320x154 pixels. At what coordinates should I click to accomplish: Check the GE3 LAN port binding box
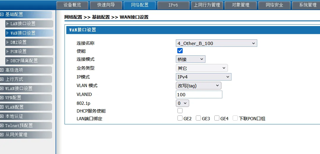[x=198, y=118]
